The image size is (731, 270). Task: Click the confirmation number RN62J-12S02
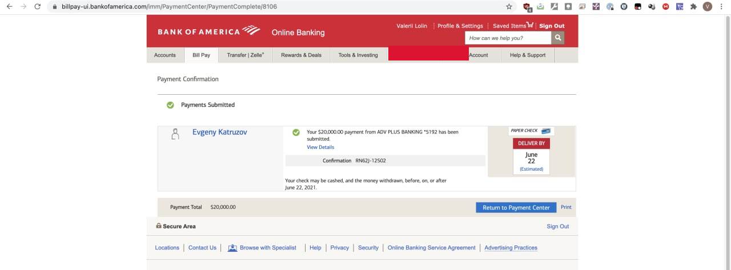point(371,160)
